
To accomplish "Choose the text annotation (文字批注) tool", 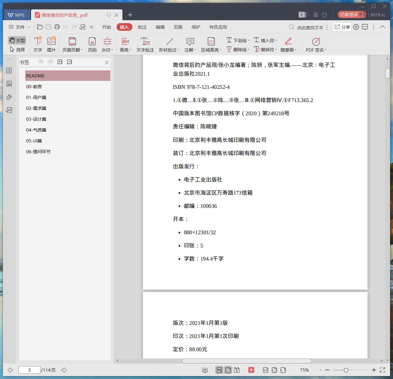I will (x=145, y=45).
